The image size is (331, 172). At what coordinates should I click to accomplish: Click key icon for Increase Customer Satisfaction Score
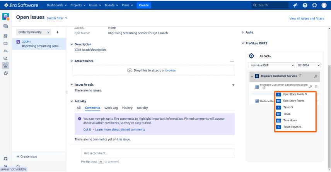(310, 86)
